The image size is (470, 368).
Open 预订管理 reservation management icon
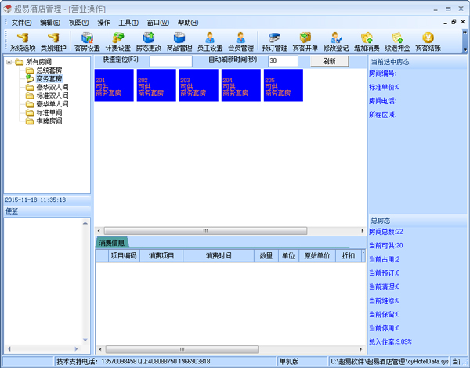point(275,42)
